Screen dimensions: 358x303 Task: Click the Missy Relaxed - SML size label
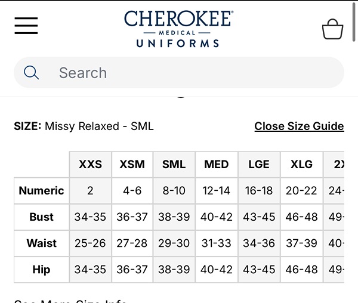[x=99, y=126]
